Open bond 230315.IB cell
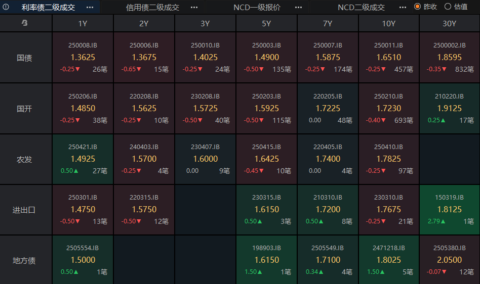Viewport: 480px width, 284px height. [266, 210]
